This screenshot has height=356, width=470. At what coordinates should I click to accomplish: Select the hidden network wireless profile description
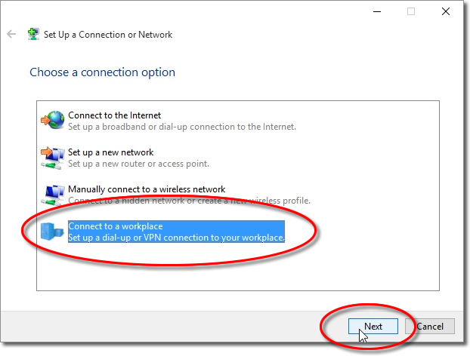(x=189, y=201)
